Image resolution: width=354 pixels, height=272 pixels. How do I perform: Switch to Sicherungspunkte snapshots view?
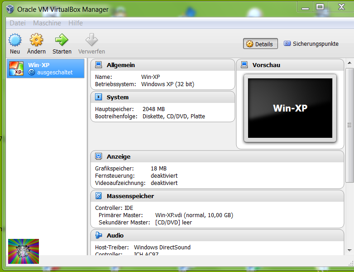click(311, 44)
